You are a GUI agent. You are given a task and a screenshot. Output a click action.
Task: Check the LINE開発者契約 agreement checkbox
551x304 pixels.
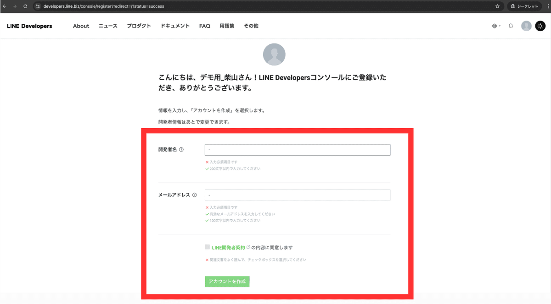[207, 247]
